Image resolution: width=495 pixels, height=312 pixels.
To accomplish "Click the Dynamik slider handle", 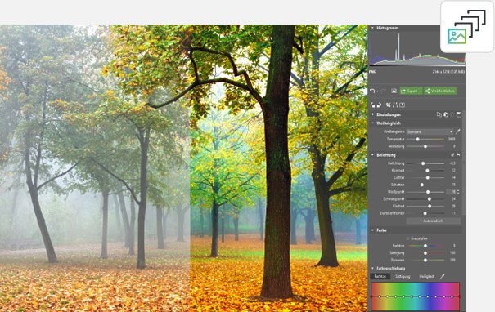I will [x=425, y=261].
